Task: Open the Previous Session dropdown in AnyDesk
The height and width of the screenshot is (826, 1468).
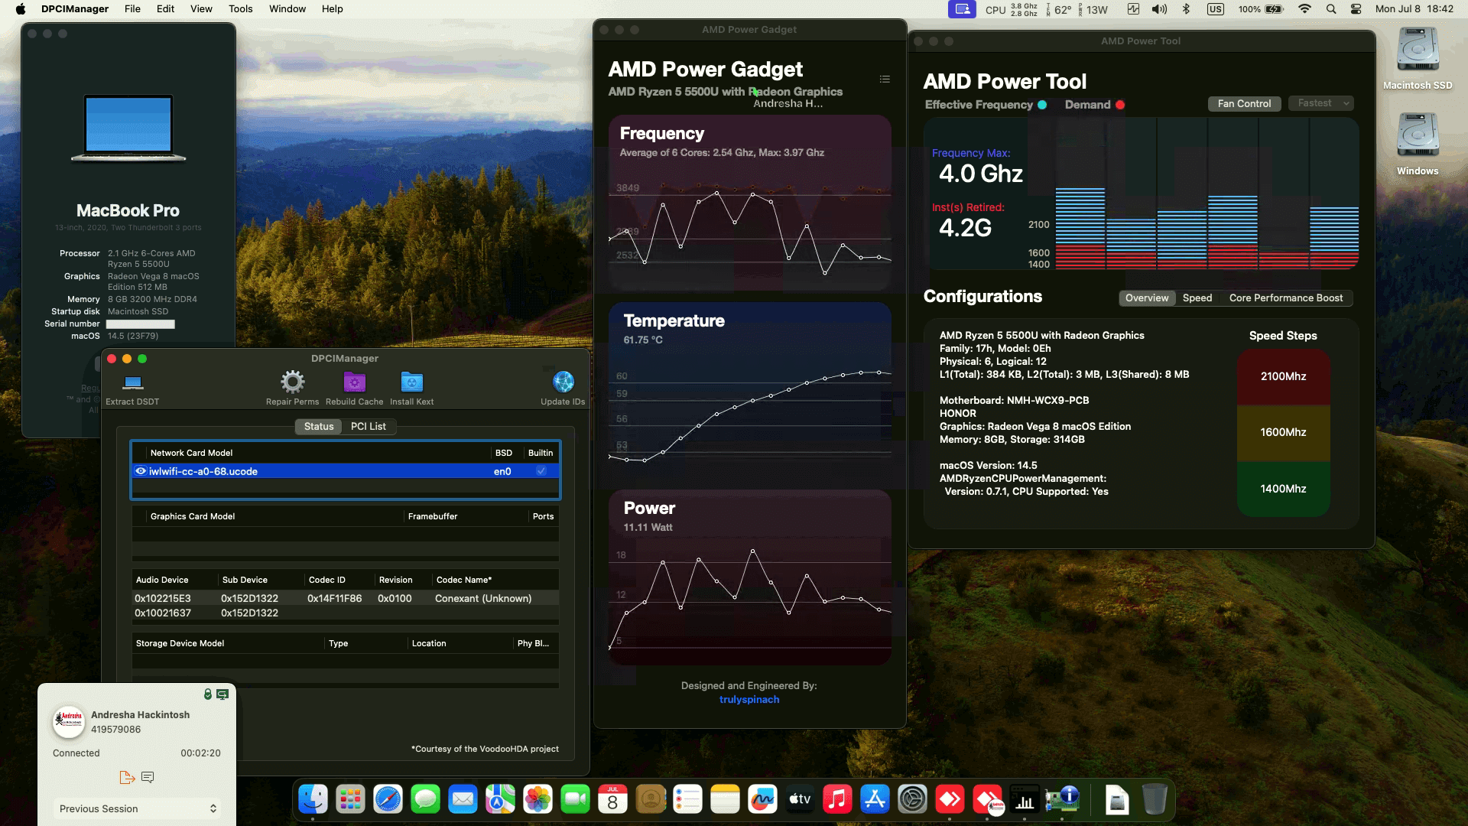Action: click(137, 808)
